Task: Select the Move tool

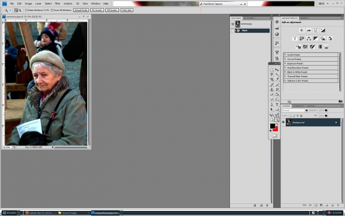Action: click(x=277, y=70)
